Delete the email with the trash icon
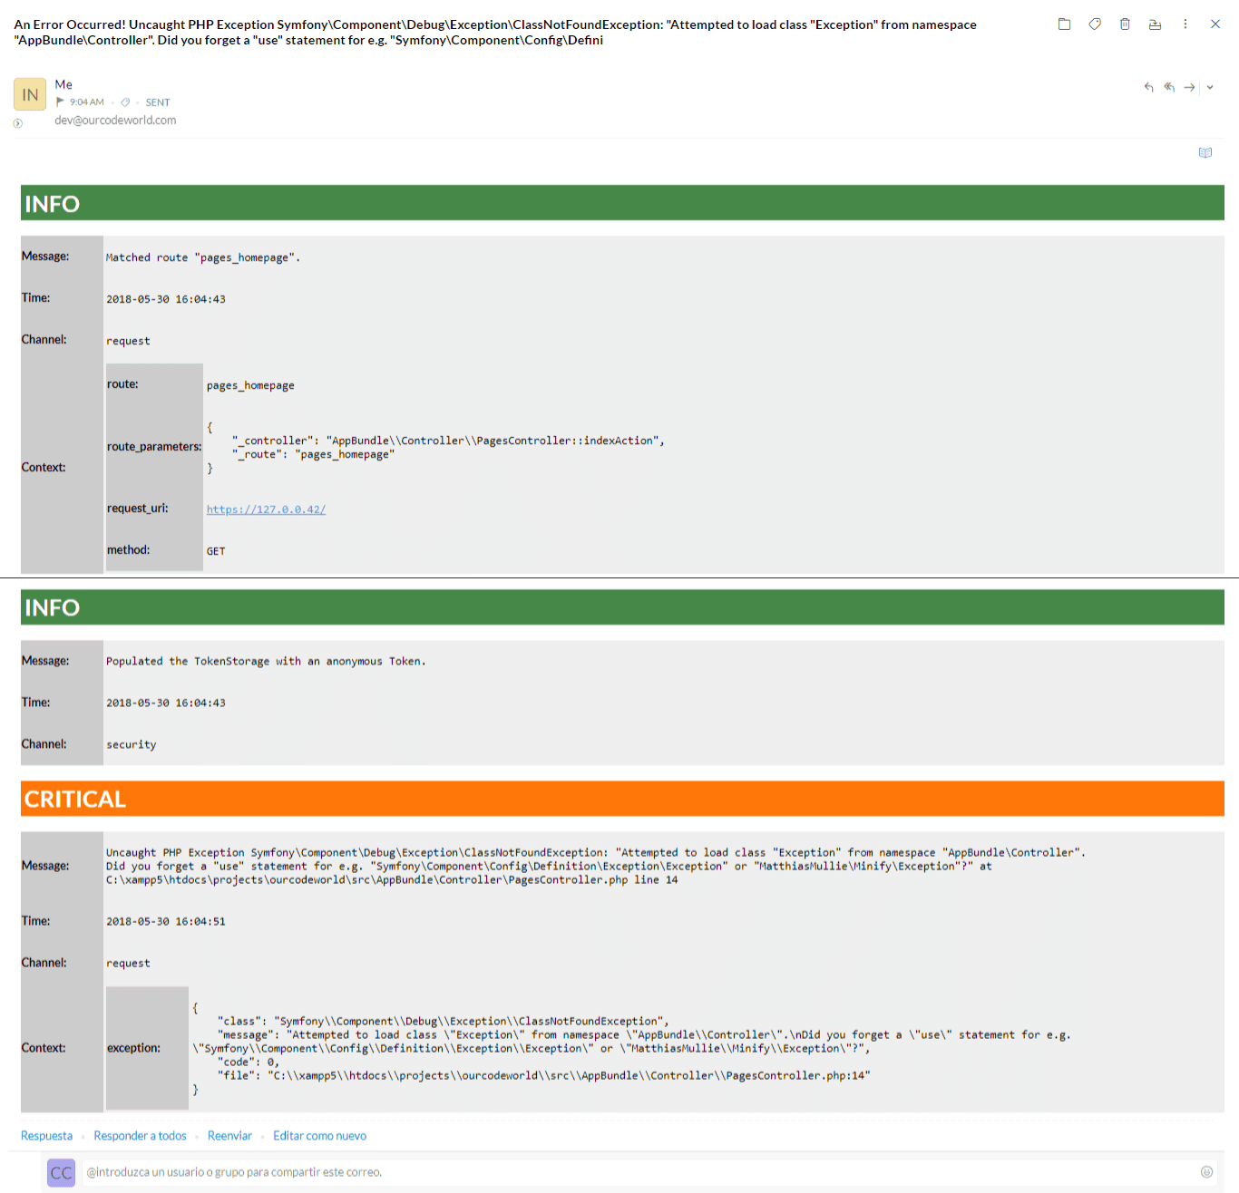 pyautogui.click(x=1124, y=24)
